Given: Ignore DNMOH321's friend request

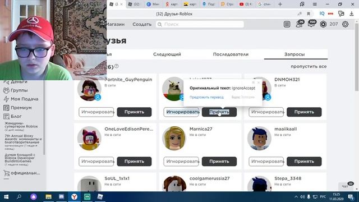Looking at the screenshot, I should click(x=266, y=112).
